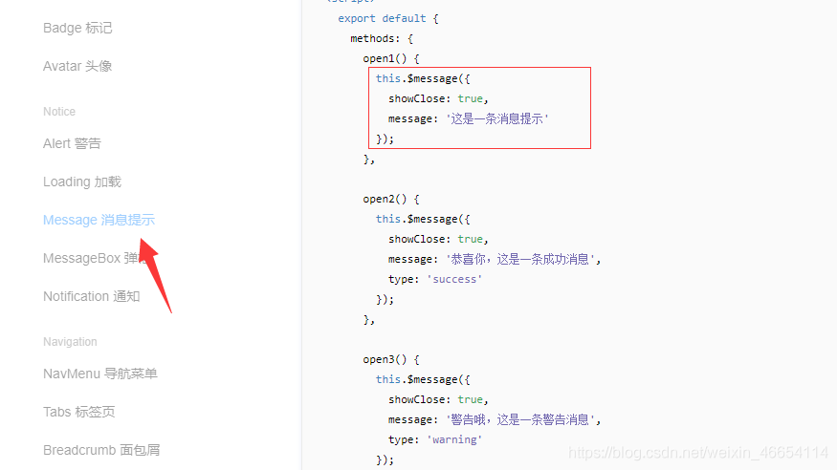This screenshot has height=470, width=837.
Task: Go to Tabs 标签页 component page
Action: (x=79, y=412)
